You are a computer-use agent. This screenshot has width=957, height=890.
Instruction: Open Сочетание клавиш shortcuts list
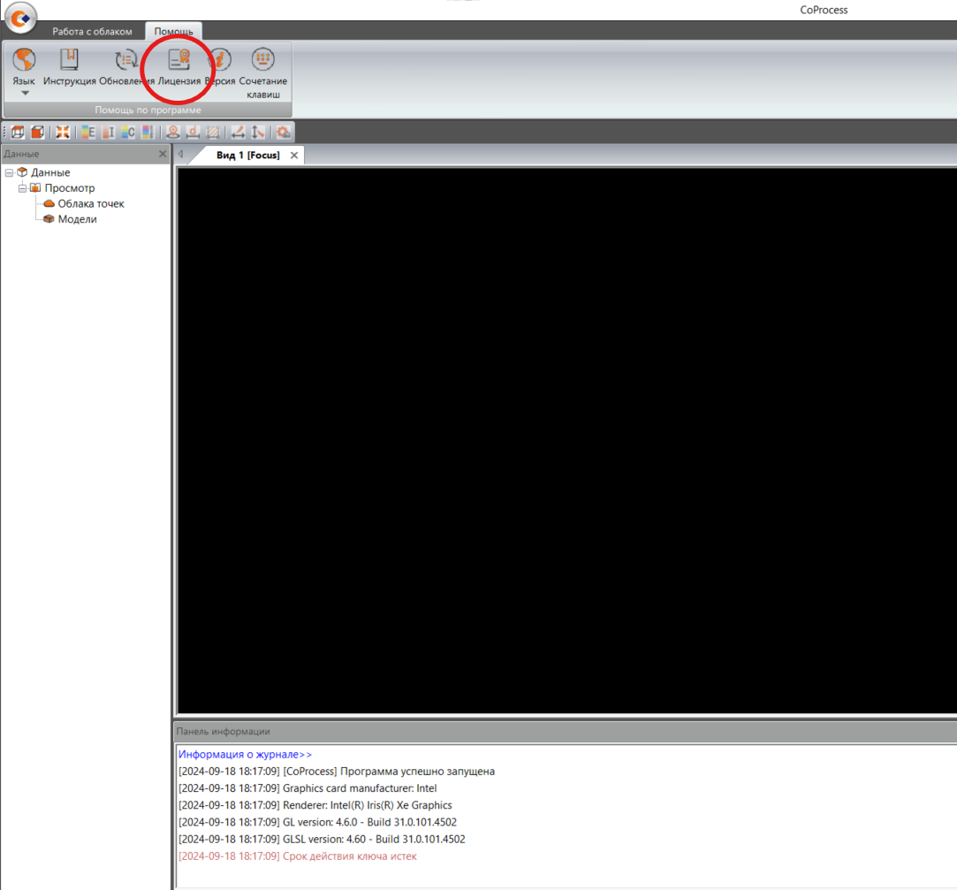pyautogui.click(x=263, y=73)
